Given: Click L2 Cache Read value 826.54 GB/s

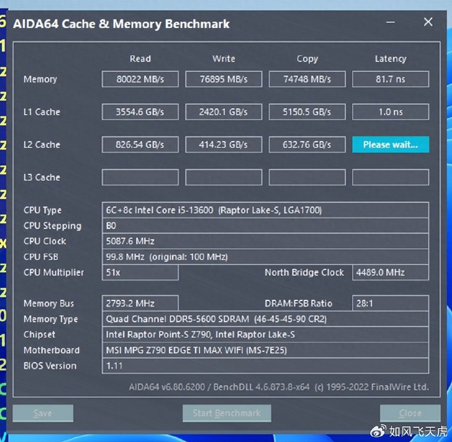Looking at the screenshot, I should (140, 145).
